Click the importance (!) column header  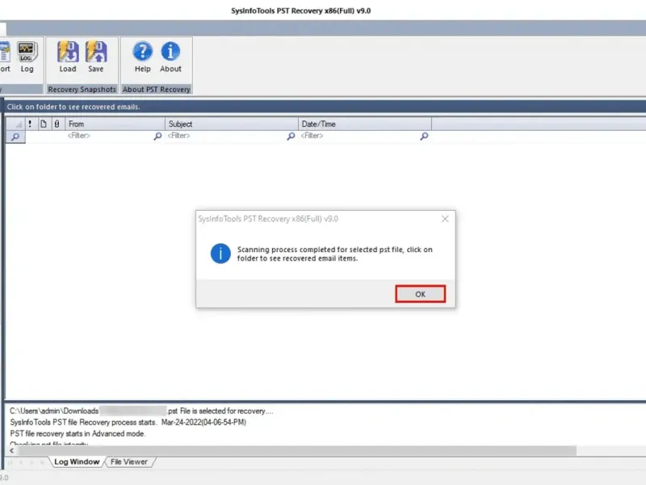[x=30, y=124]
